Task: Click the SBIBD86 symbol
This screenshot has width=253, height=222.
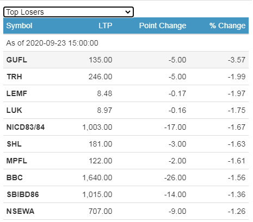Action: click(23, 194)
